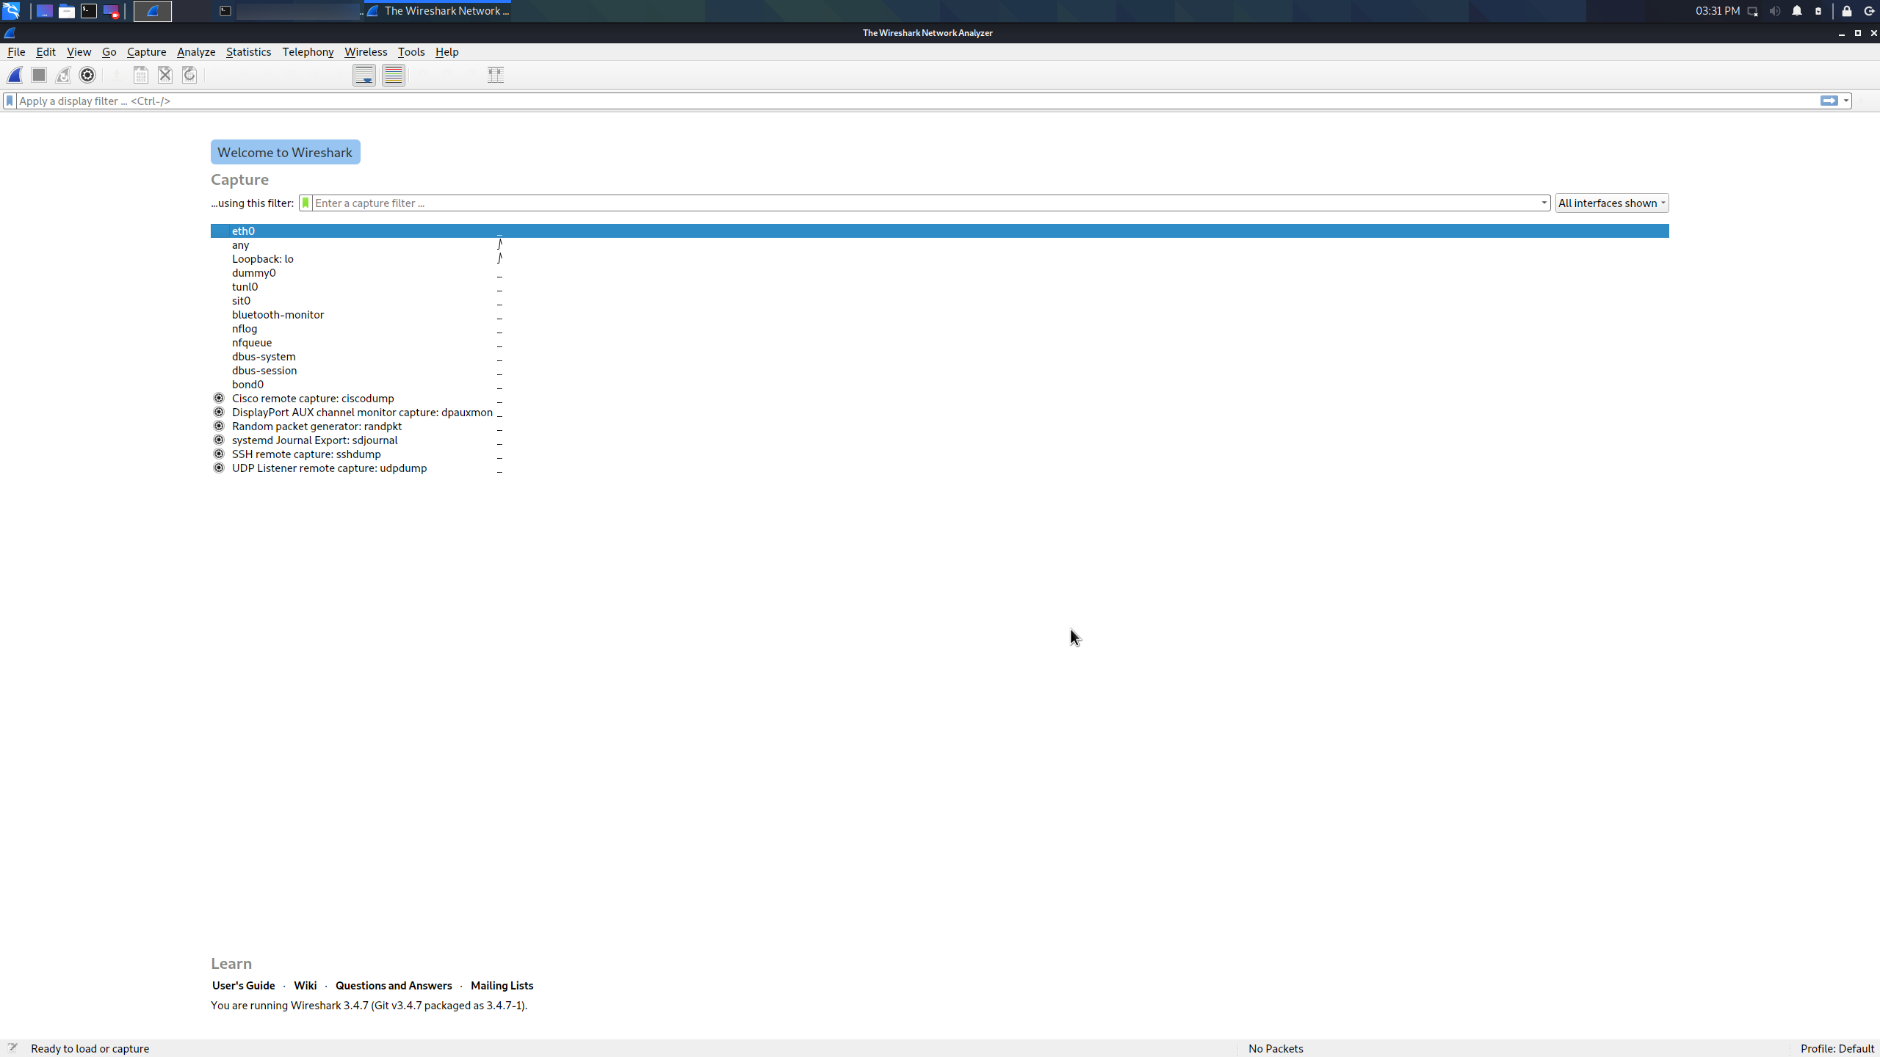This screenshot has height=1057, width=1880.
Task: Toggle packet colorization rules button
Action: pos(394,75)
